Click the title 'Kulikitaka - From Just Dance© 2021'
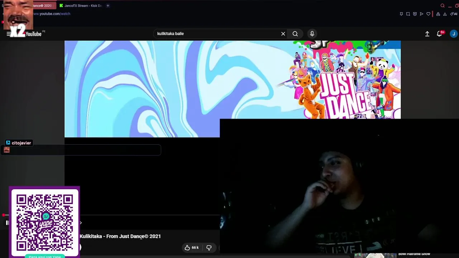The width and height of the screenshot is (459, 258). click(x=120, y=236)
